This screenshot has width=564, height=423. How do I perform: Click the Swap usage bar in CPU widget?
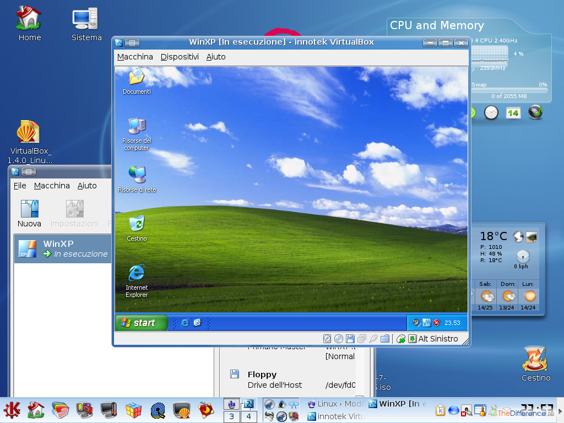coord(509,90)
